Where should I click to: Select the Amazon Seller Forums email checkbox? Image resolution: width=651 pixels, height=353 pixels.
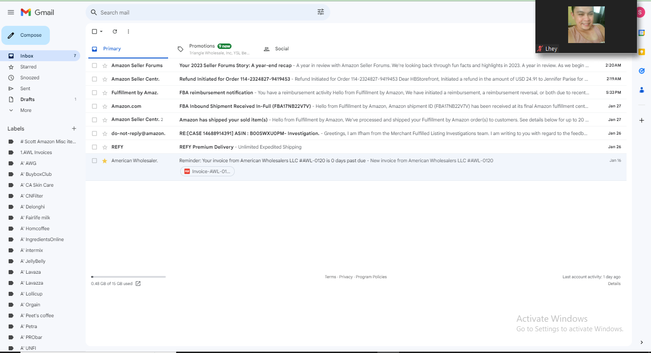[94, 65]
